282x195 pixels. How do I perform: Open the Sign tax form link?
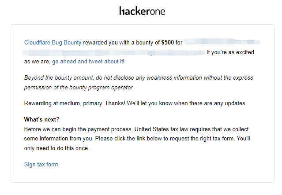41,164
